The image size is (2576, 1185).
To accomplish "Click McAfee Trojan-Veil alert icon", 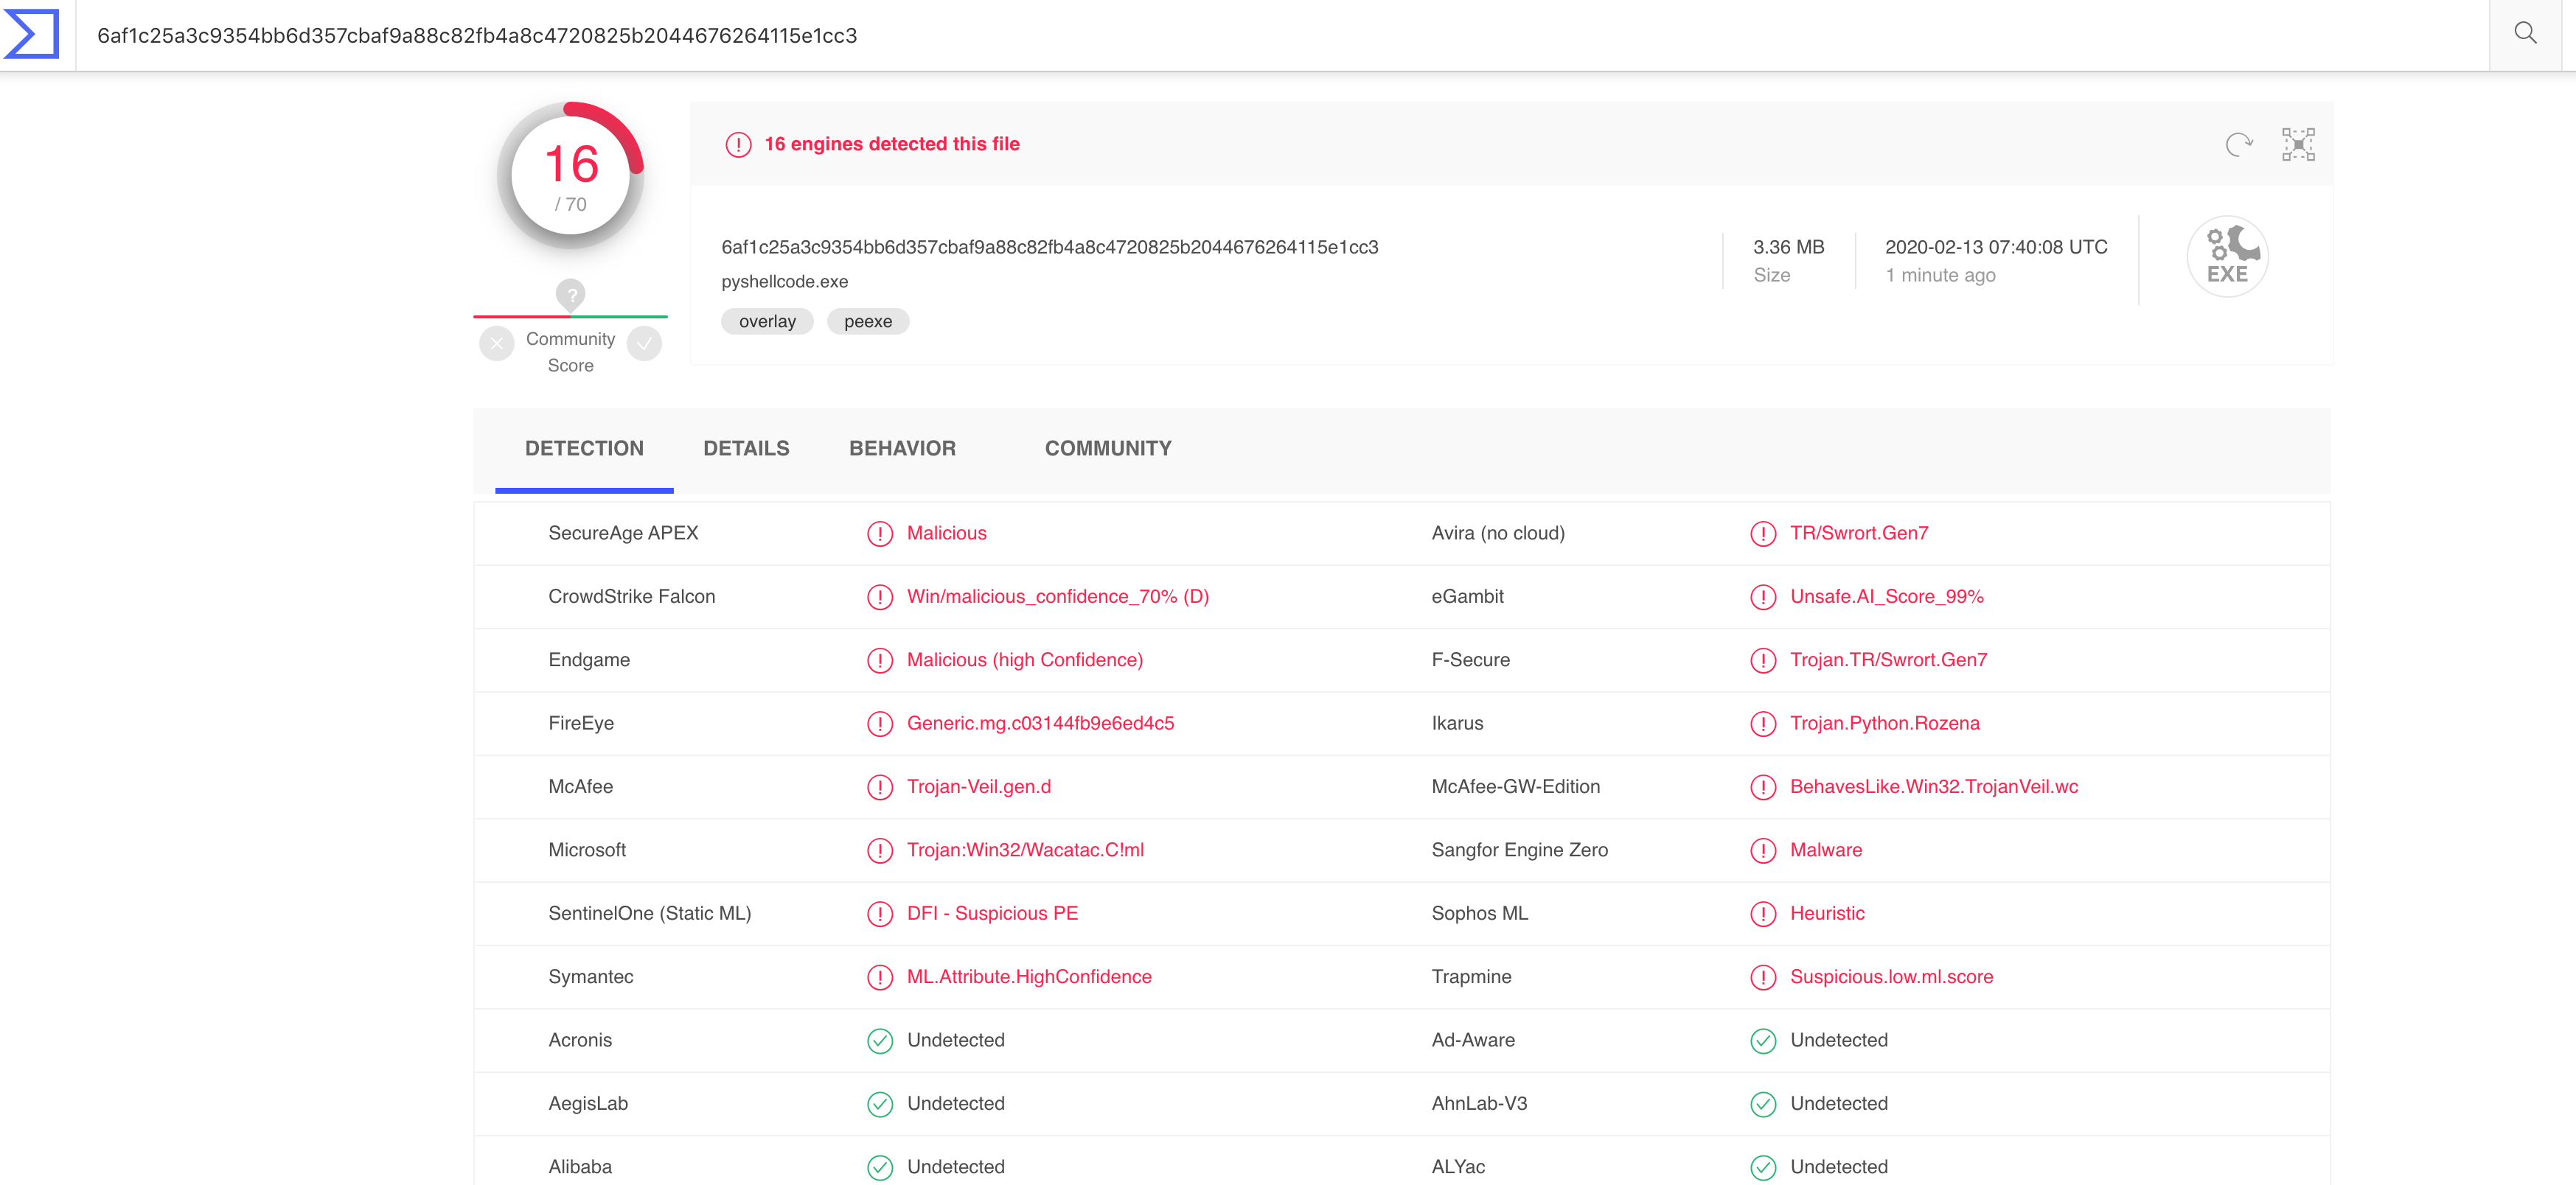I will tap(880, 787).
